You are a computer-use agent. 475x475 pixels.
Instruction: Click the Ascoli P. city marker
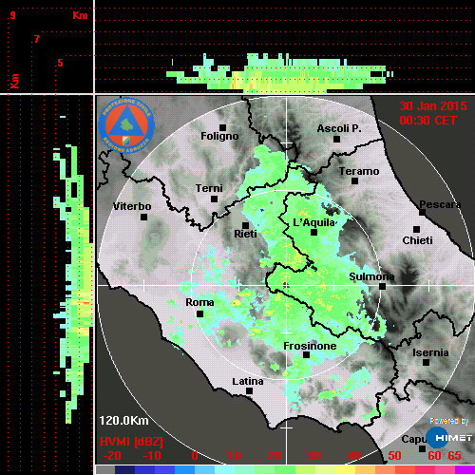[337, 139]
